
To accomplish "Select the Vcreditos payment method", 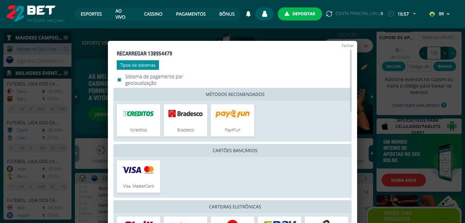I will (x=139, y=120).
